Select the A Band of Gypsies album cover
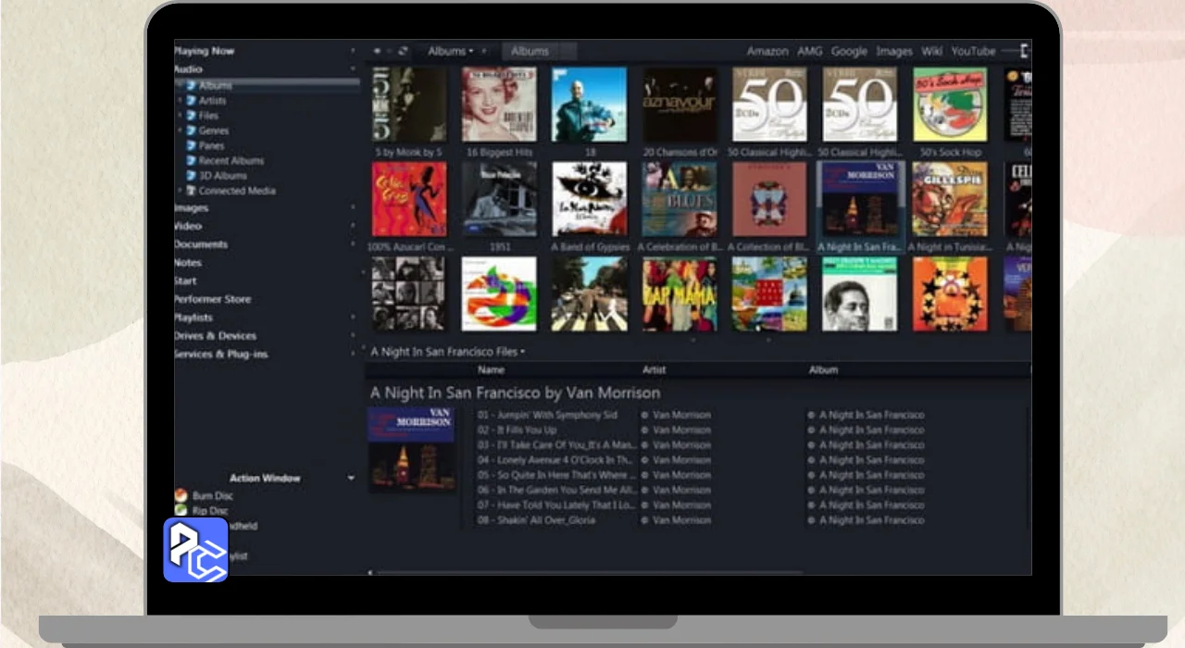This screenshot has width=1185, height=648. [x=590, y=199]
